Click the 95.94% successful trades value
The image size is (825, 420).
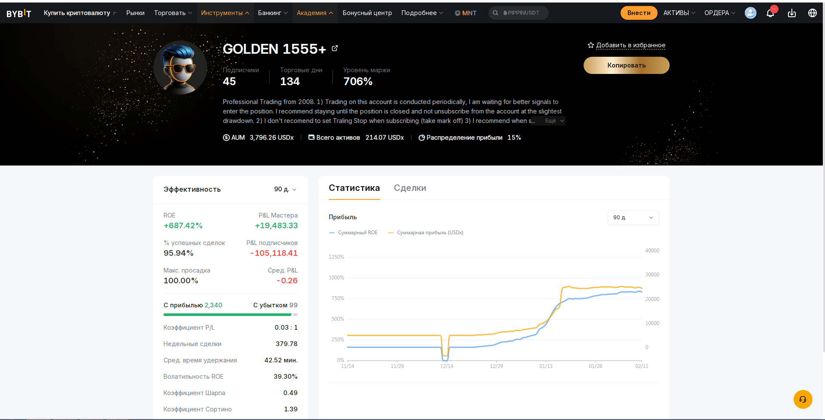(x=179, y=253)
